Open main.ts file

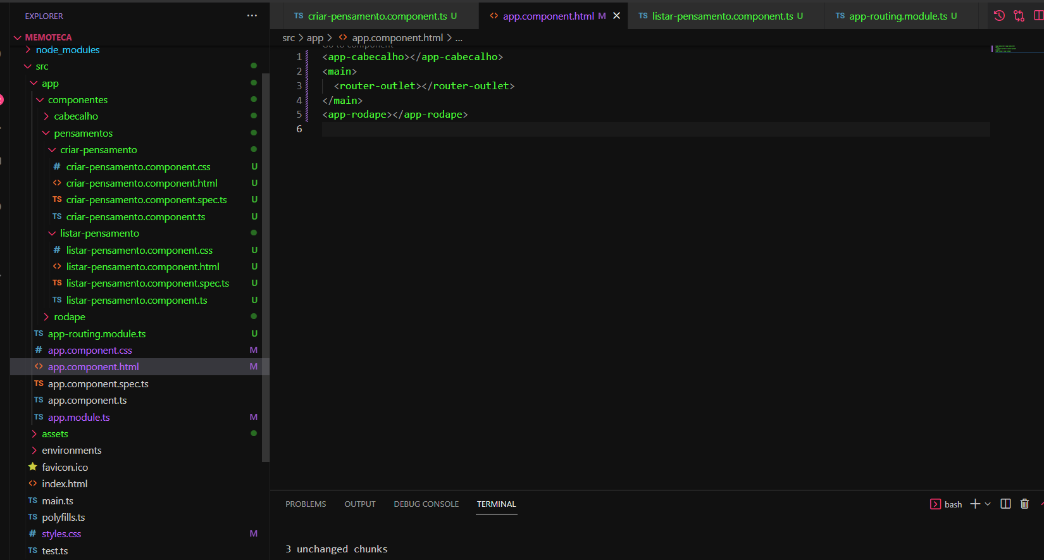click(x=58, y=501)
